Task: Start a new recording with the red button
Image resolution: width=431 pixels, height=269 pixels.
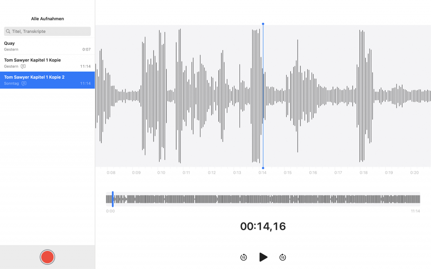Action: coord(47,257)
